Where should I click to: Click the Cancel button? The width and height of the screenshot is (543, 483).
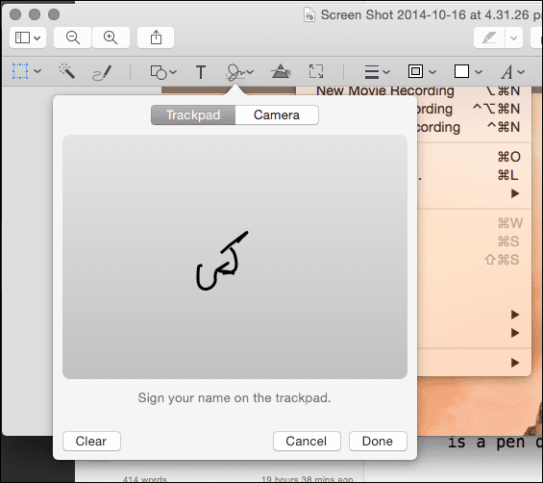click(307, 441)
